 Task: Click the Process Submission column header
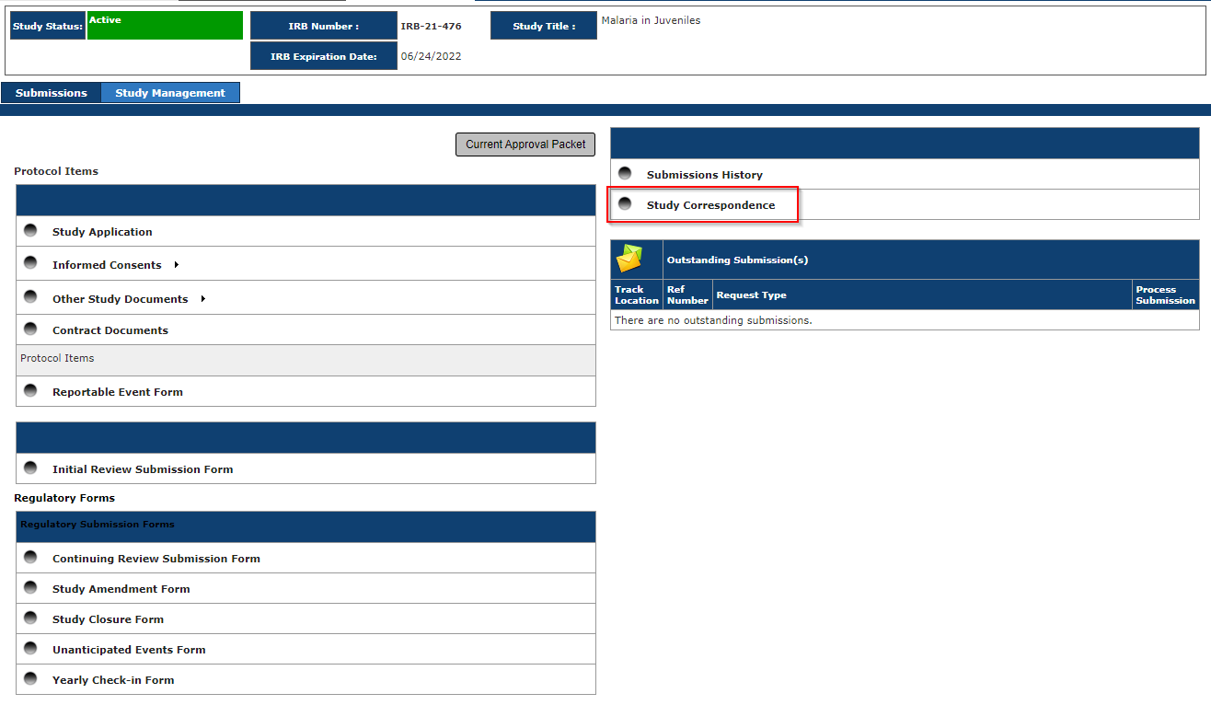(1166, 295)
